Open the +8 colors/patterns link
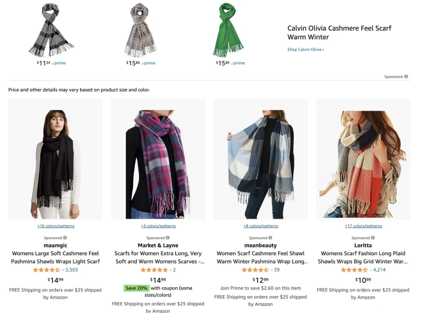This screenshot has width=428, height=313. click(x=261, y=226)
